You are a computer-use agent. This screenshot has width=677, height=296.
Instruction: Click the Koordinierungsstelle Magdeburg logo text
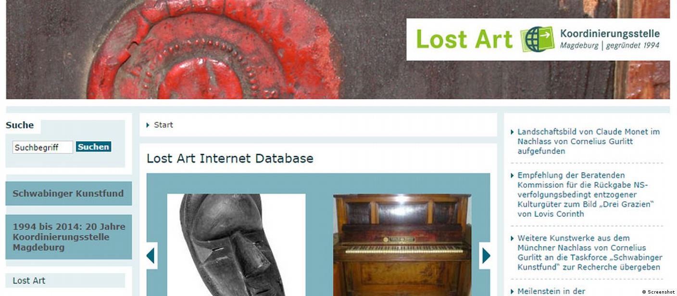(610, 39)
